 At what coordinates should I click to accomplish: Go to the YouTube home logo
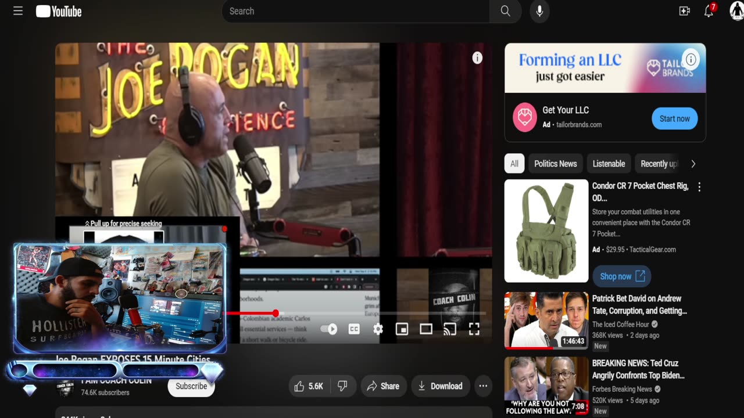(x=59, y=11)
